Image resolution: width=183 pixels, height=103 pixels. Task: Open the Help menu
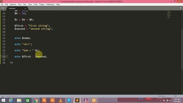tap(58, 5)
